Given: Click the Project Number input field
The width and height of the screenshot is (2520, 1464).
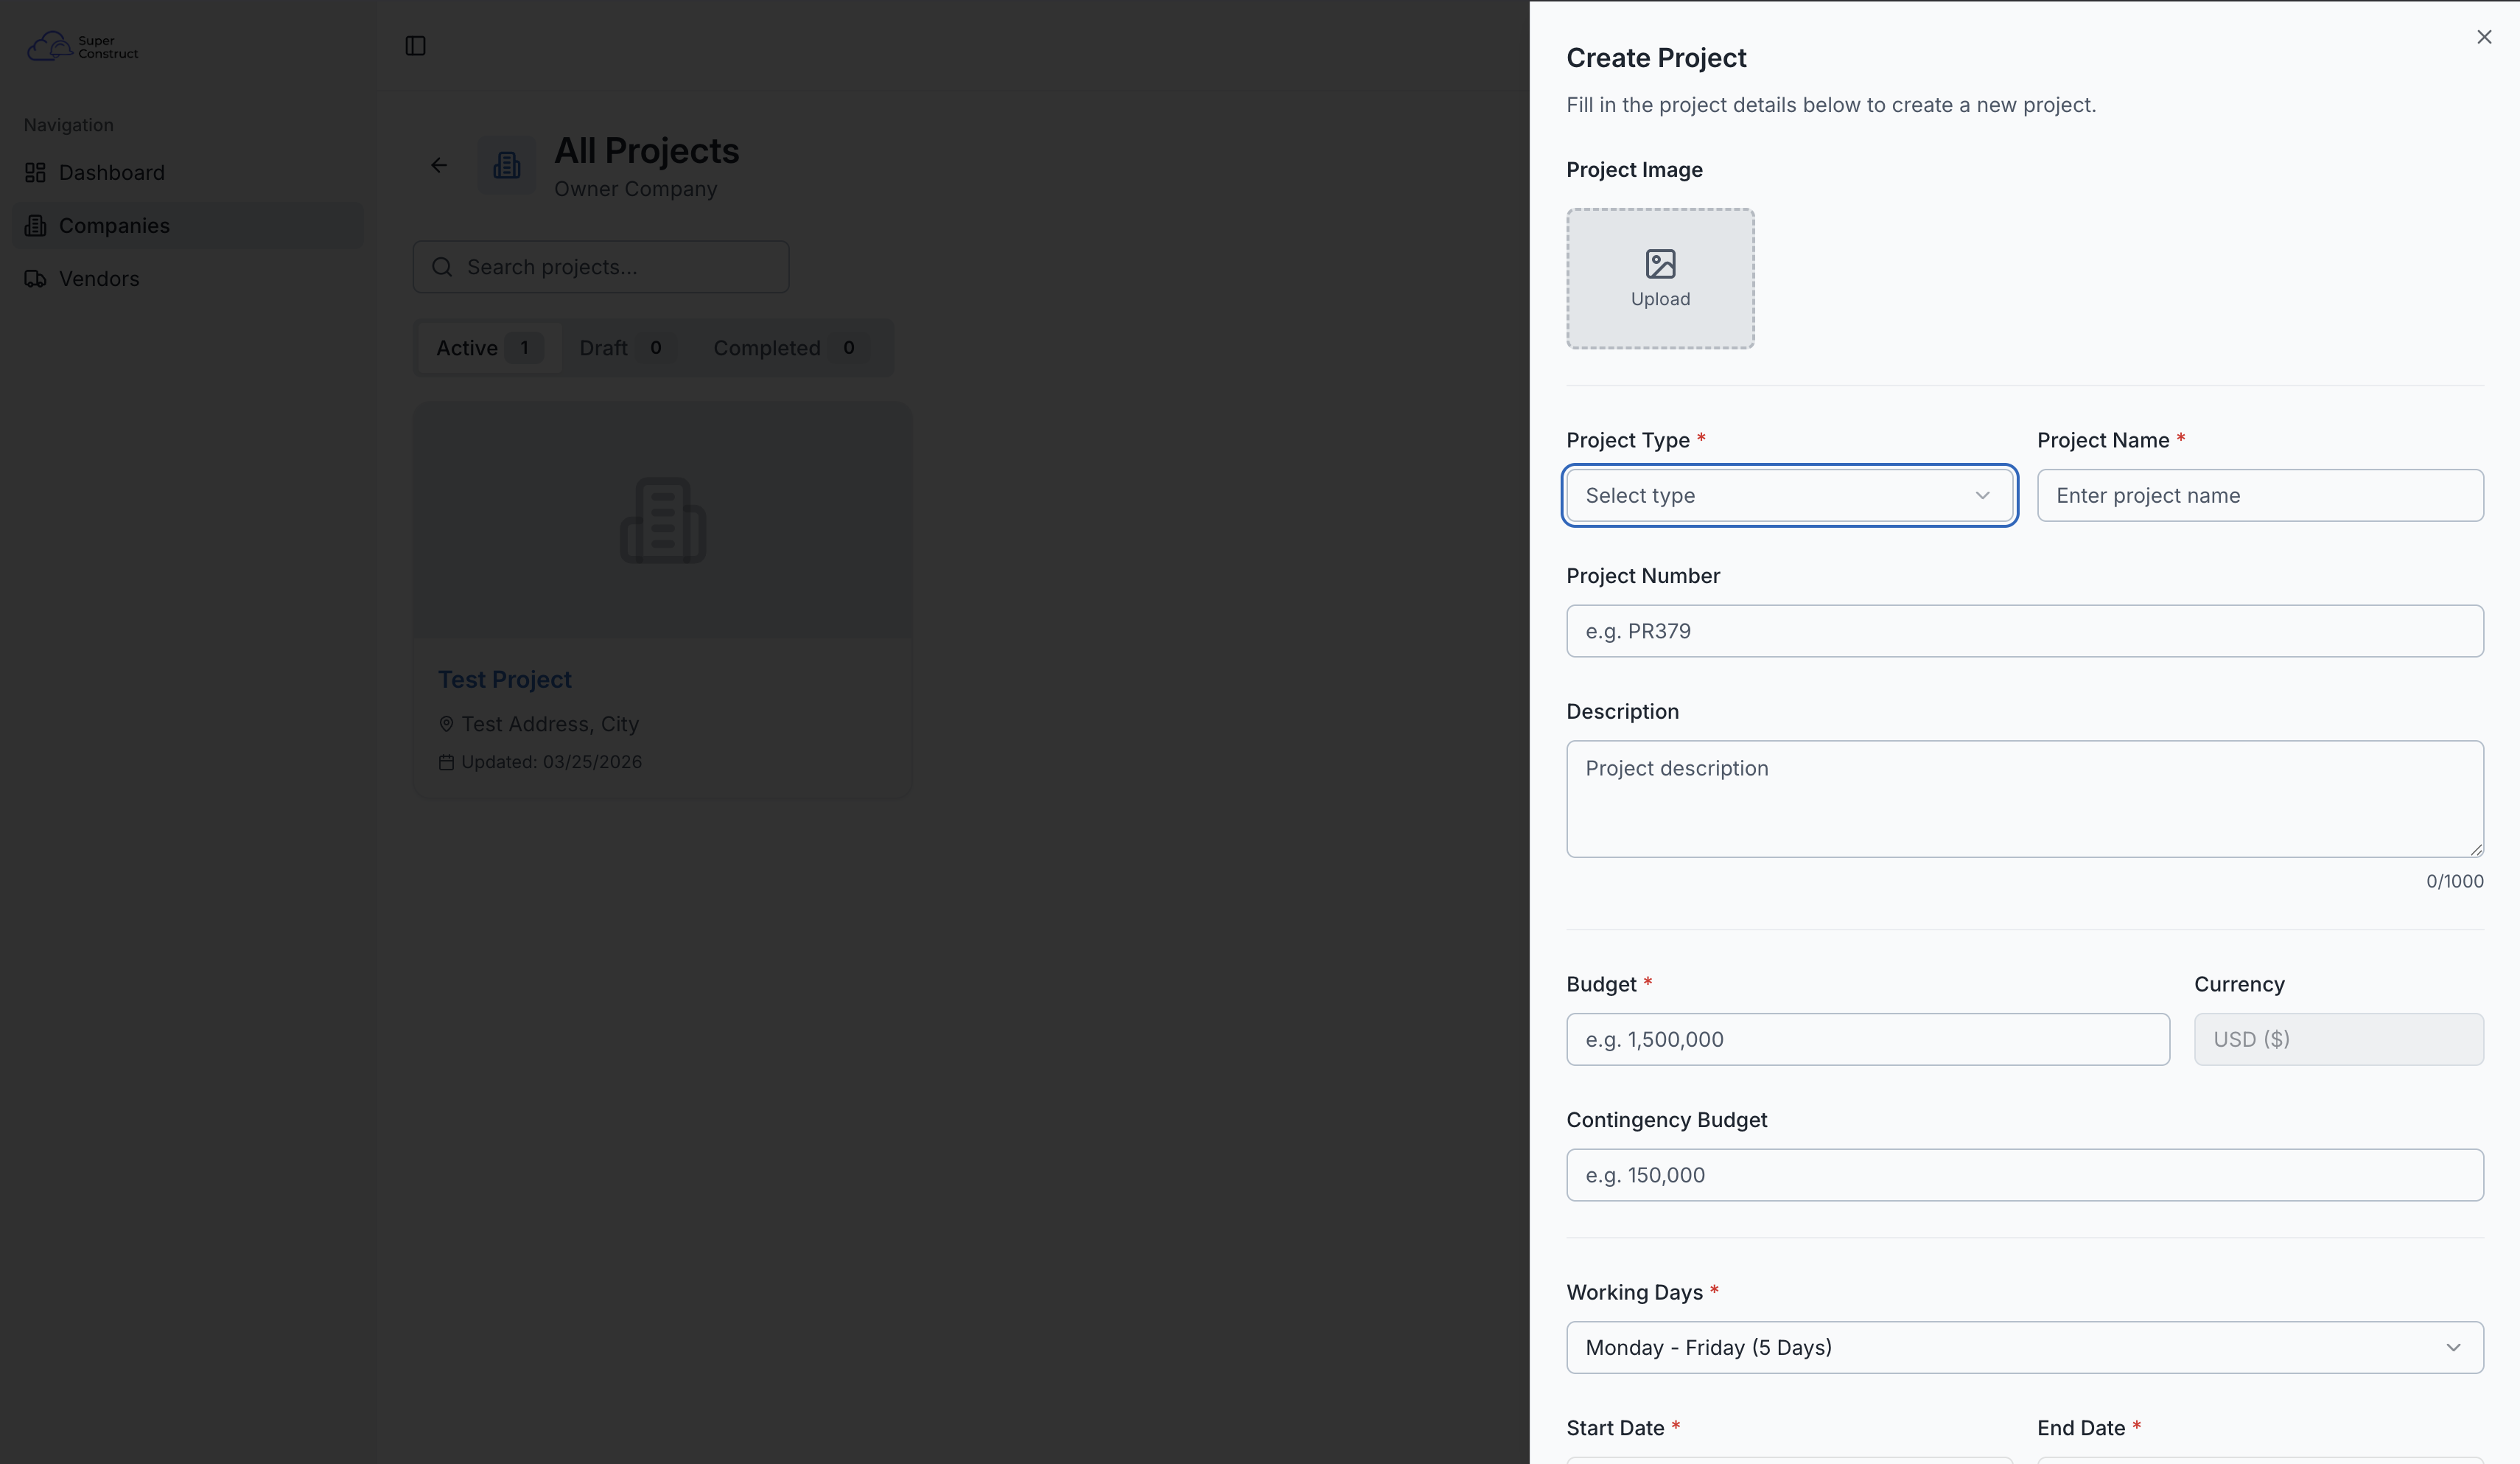Looking at the screenshot, I should point(2024,632).
